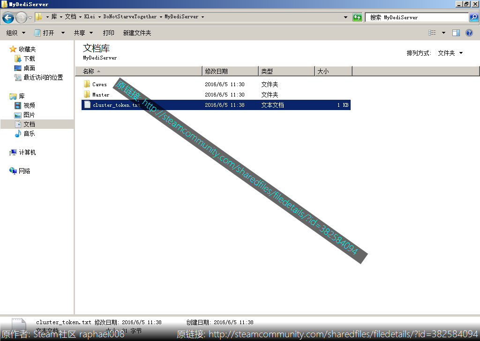Click the folder icon in the address bar
This screenshot has height=341, width=480.
point(38,16)
